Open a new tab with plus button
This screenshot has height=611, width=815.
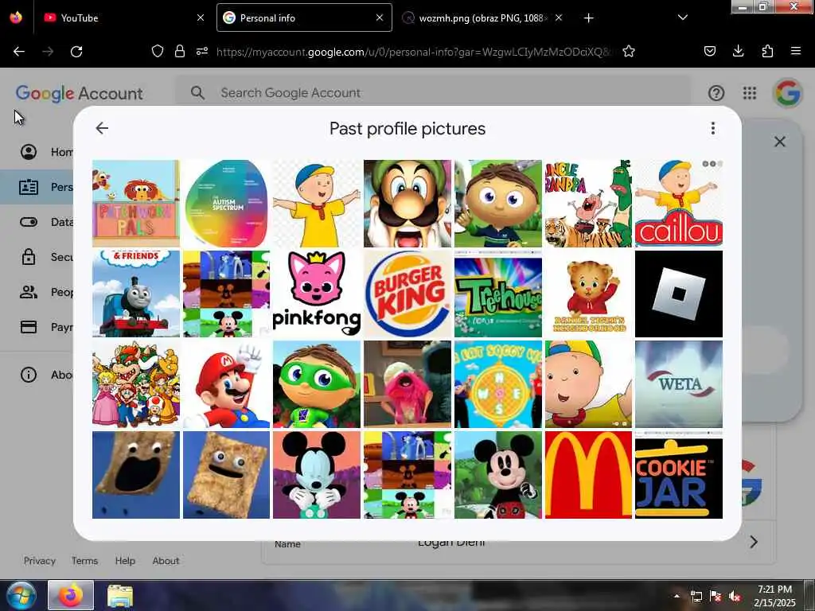tap(588, 18)
